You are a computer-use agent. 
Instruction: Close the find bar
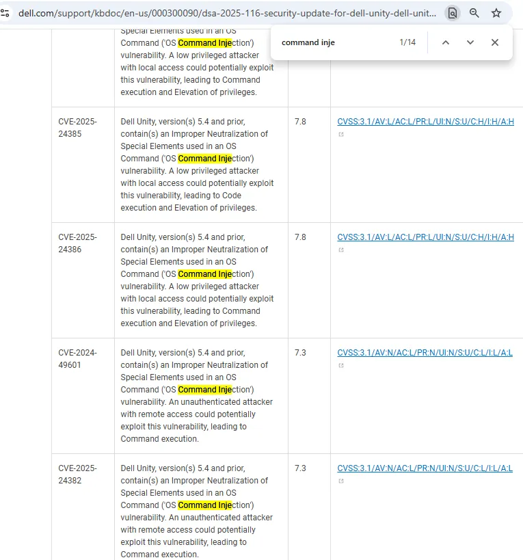coord(495,42)
